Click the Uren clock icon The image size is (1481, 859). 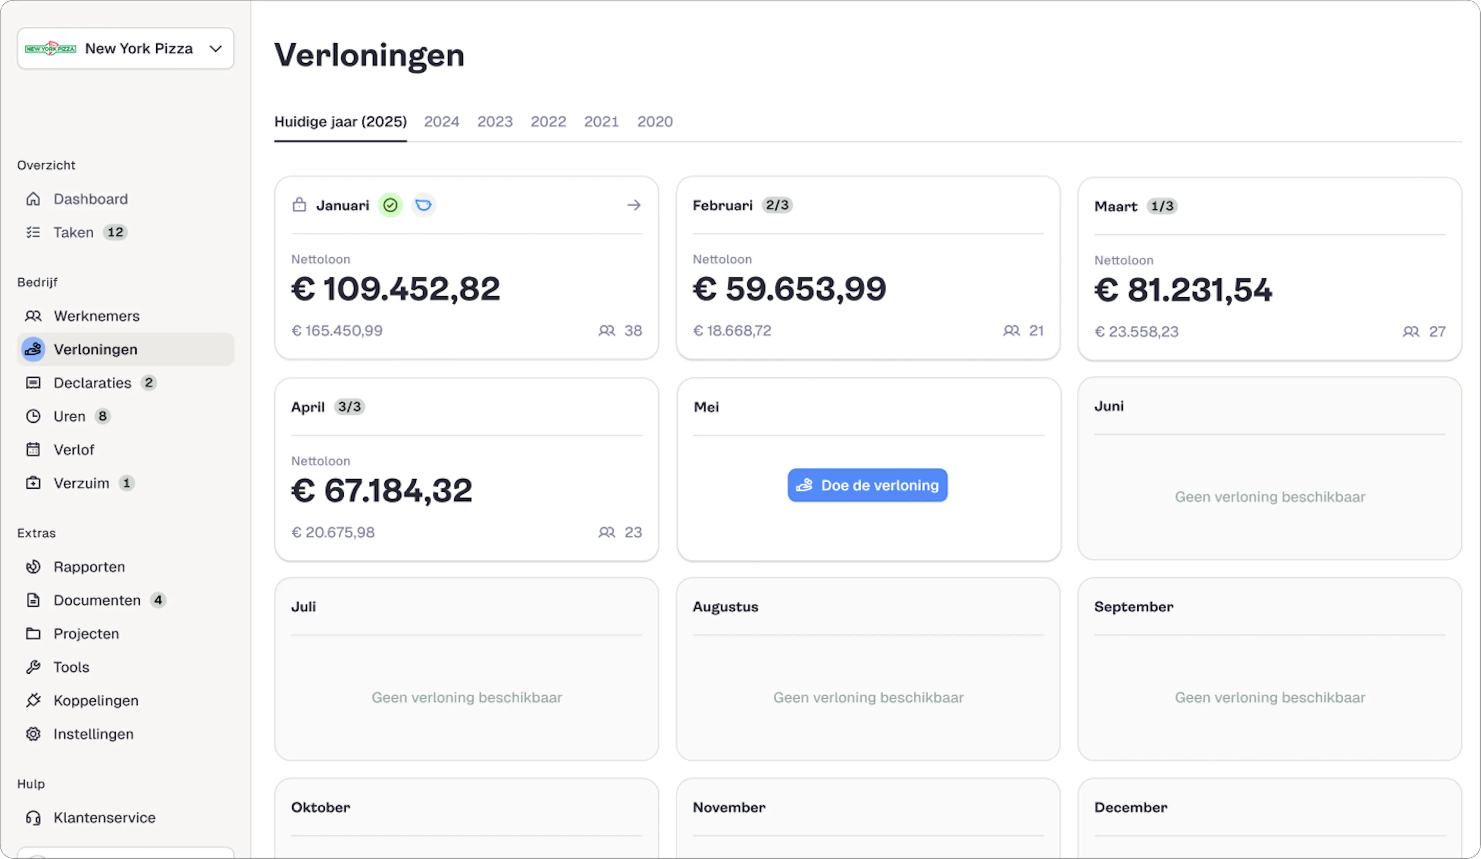coord(34,416)
